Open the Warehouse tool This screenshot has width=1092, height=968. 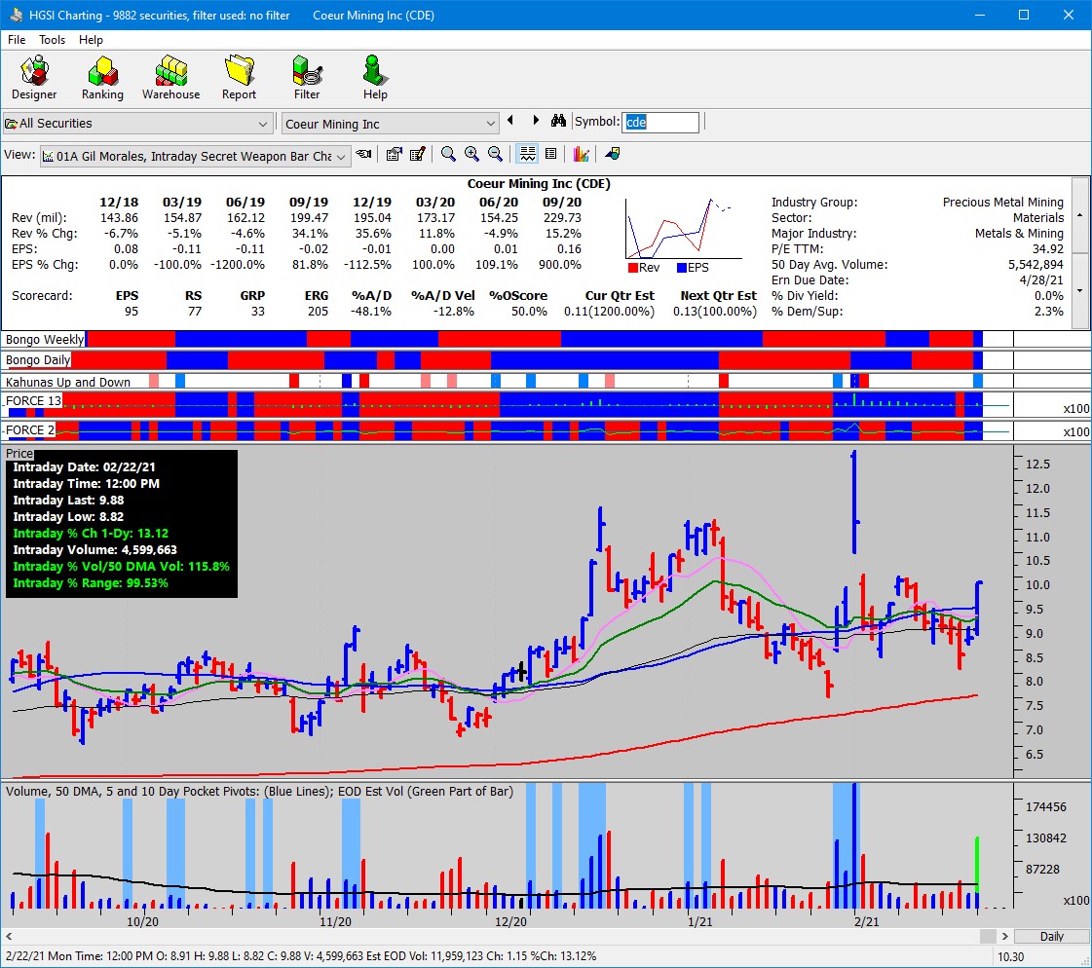[x=170, y=78]
